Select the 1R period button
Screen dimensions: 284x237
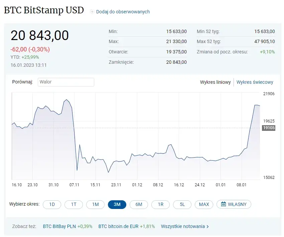coord(160,204)
